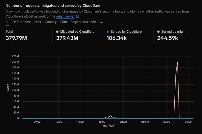Image resolution: width=202 pixels, height=134 pixels.
Task: Click the Mitigated by Cloudflare legend label
Action: coord(77,31)
